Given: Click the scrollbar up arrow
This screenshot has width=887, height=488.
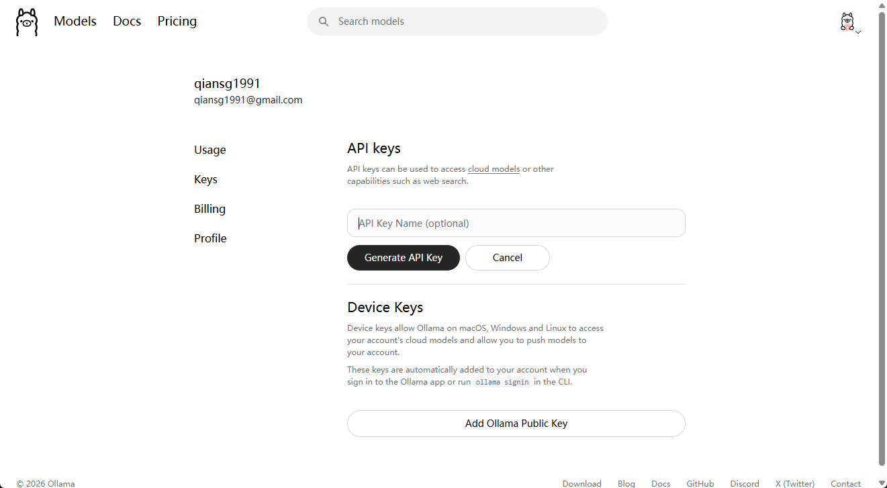Looking at the screenshot, I should tap(882, 5).
